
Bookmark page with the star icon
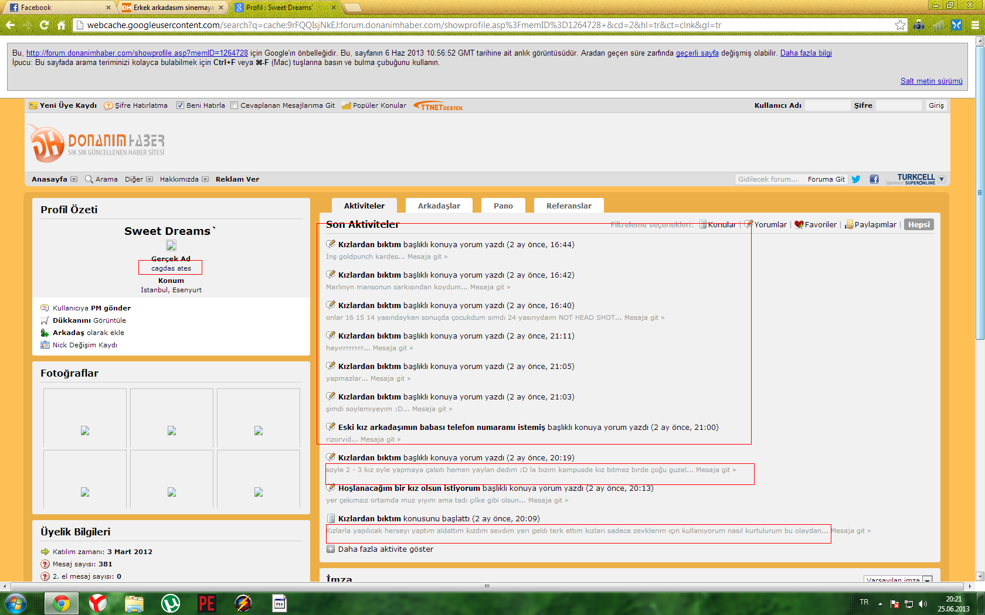[x=900, y=25]
